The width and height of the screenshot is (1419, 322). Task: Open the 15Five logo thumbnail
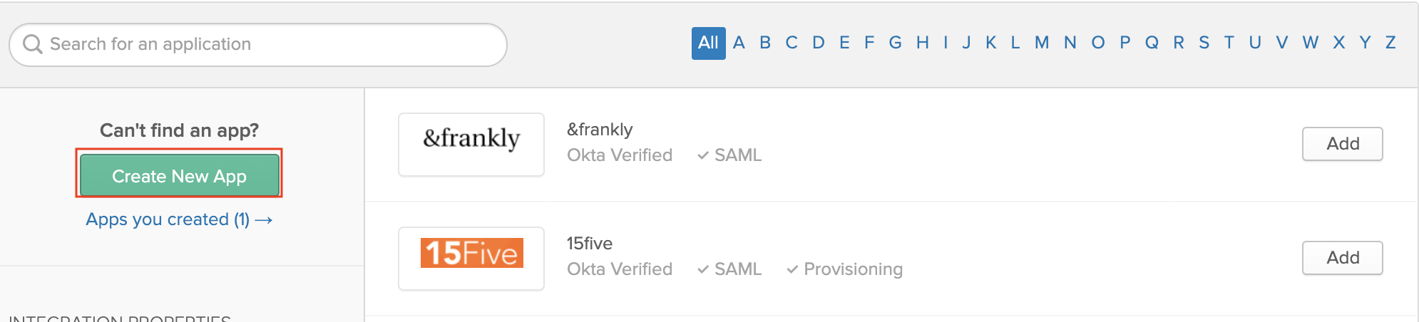point(471,258)
